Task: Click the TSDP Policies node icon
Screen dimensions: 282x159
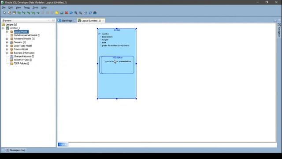Action: [x=11, y=63]
